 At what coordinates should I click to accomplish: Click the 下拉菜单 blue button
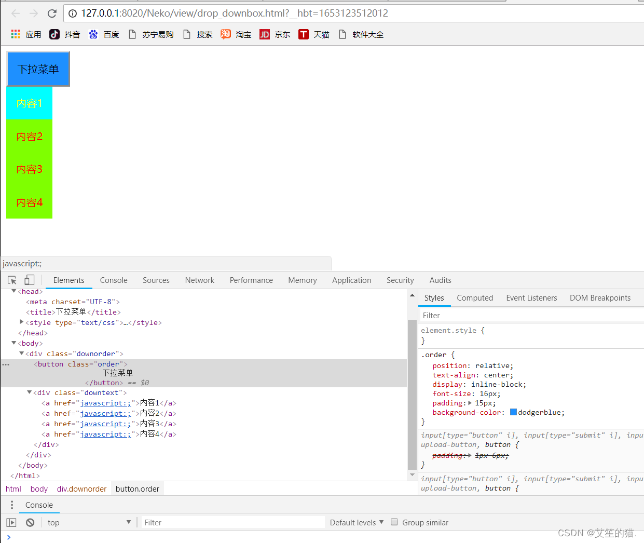(x=38, y=69)
